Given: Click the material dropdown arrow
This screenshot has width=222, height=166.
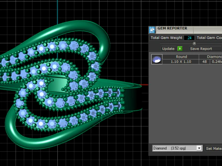Looking at the screenshot, I should coord(199,148).
